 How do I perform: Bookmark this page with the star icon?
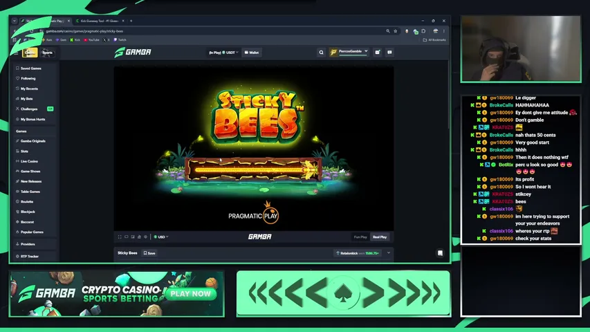[x=396, y=31]
